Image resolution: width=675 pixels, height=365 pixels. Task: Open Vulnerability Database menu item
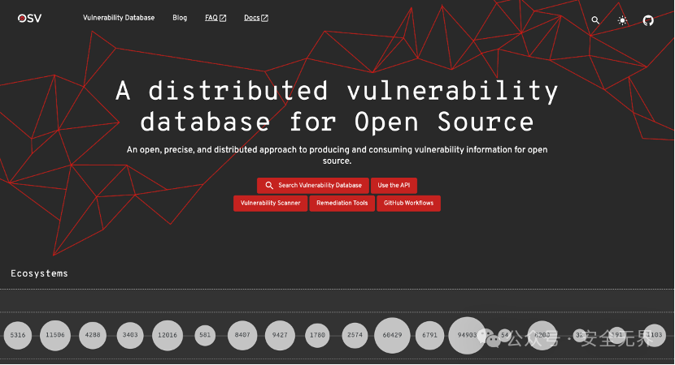tap(119, 18)
